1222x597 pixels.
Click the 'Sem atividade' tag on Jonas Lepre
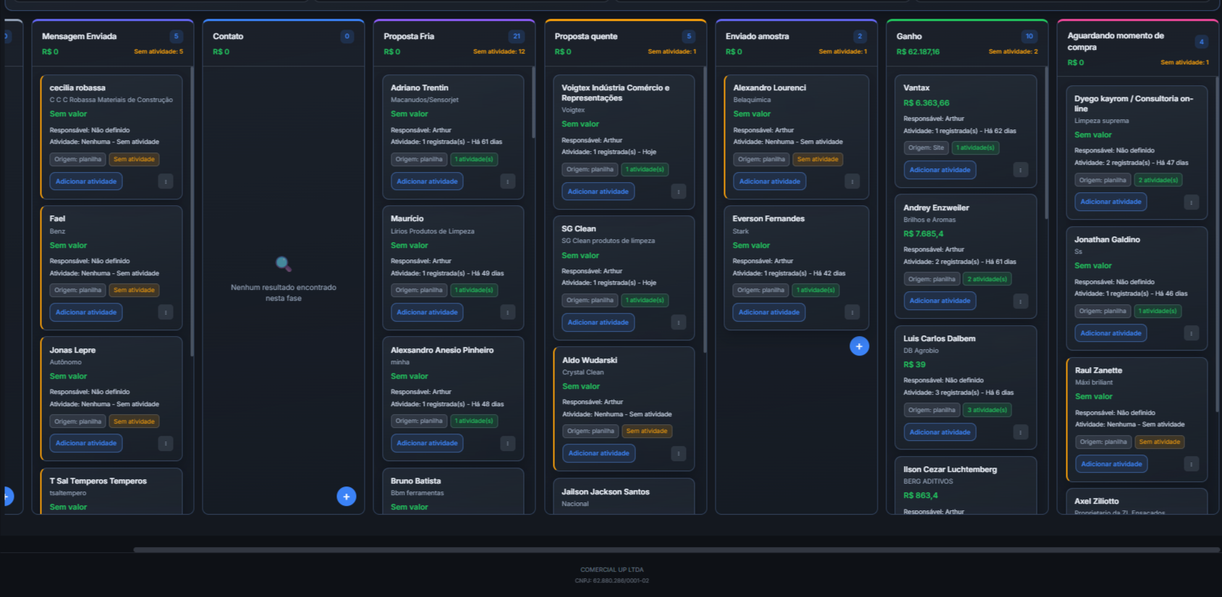pyautogui.click(x=134, y=421)
